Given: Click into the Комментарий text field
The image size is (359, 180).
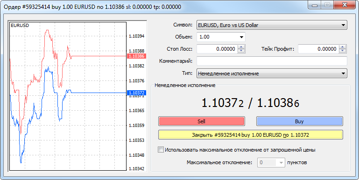Looking at the screenshot, I should (272, 61).
